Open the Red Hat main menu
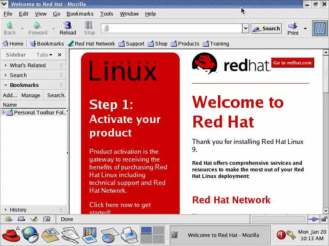 pyautogui.click(x=11, y=235)
